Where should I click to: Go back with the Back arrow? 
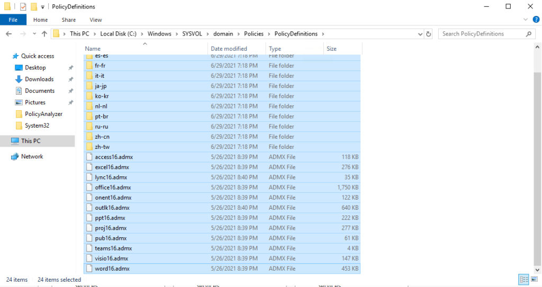click(9, 34)
